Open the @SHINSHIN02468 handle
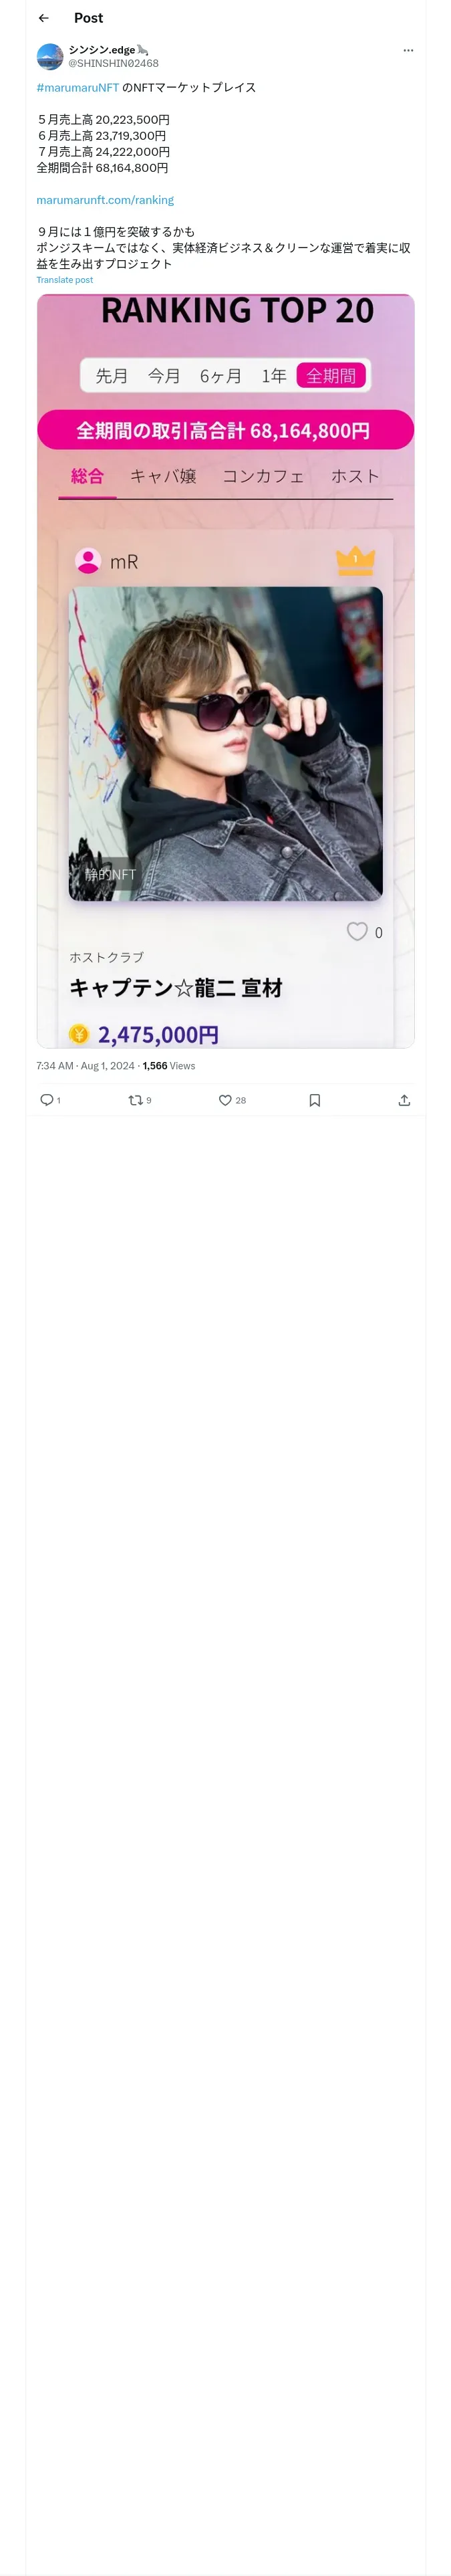The height and width of the screenshot is (2576, 451). coord(113,63)
